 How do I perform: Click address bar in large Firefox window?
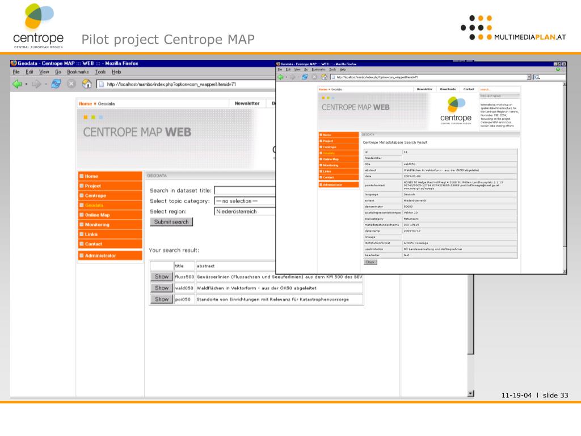186,84
